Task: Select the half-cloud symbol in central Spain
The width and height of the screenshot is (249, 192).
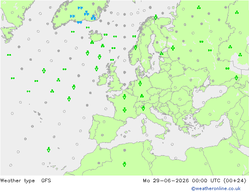Action: click(x=102, y=135)
